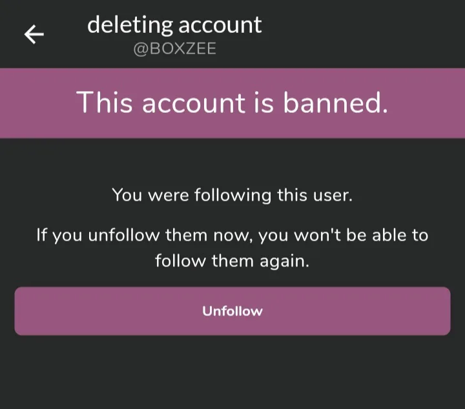Screen dimensions: 465x409
Task: Tap the word "banned" in the banner
Action: [335, 103]
